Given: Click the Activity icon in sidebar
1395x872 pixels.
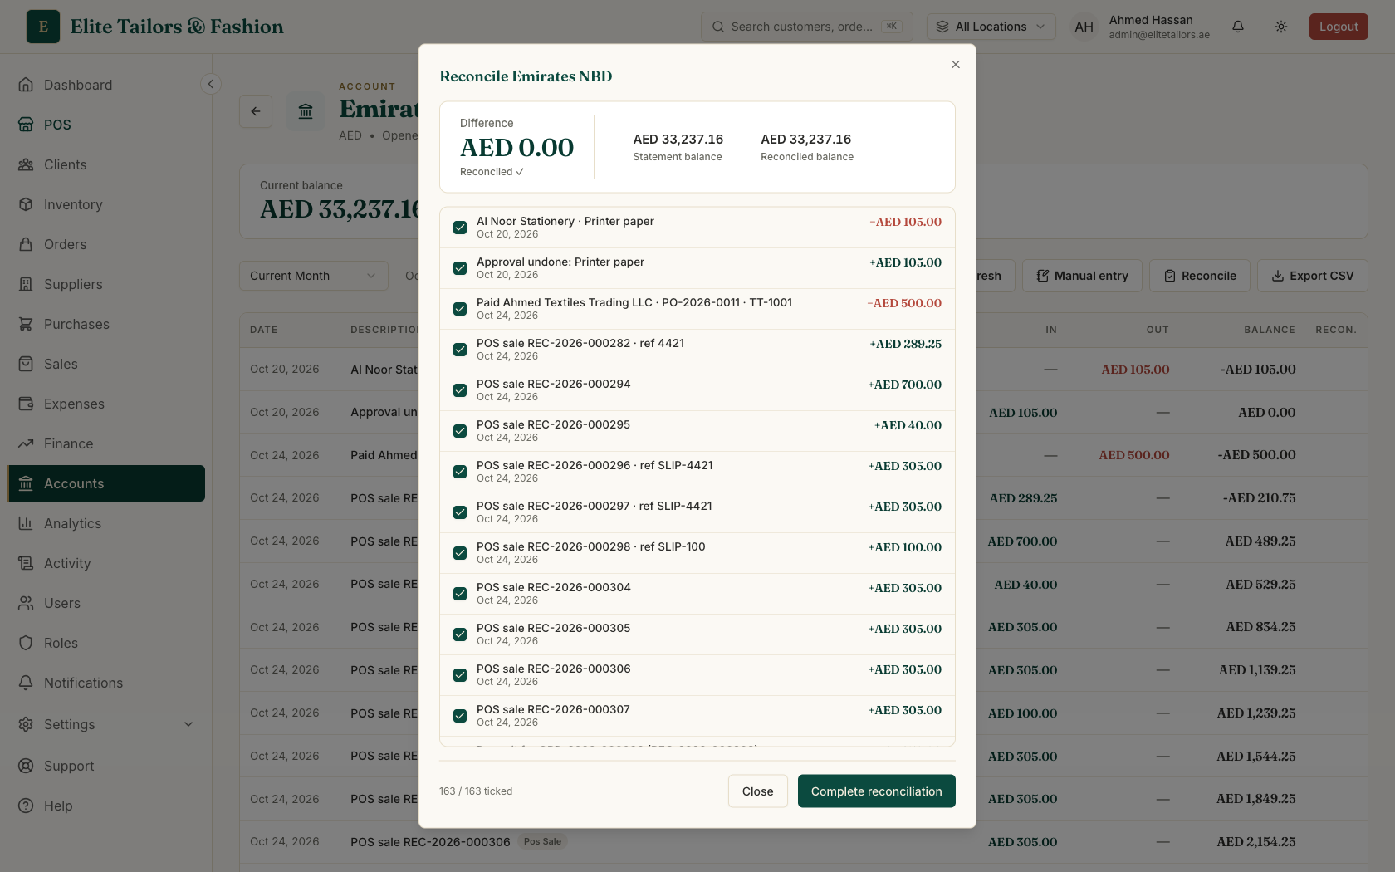Looking at the screenshot, I should tap(26, 563).
